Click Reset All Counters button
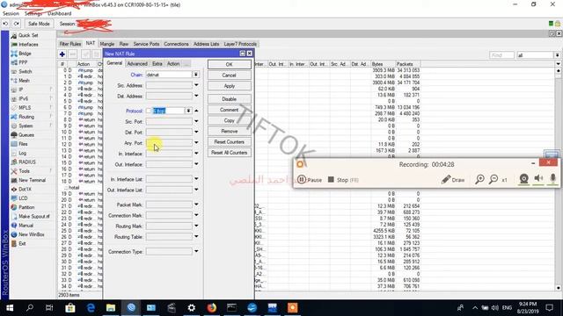The image size is (563, 316). click(x=229, y=153)
